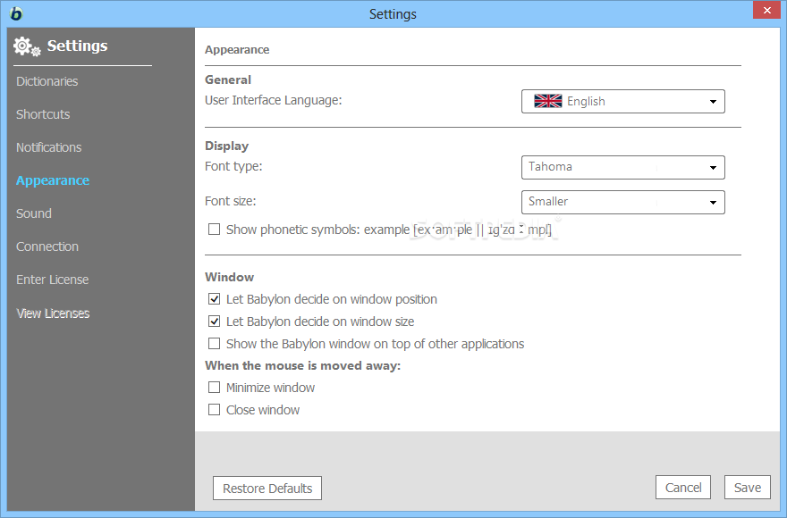Open the User Interface Language dropdown
The image size is (787, 518).
point(622,101)
